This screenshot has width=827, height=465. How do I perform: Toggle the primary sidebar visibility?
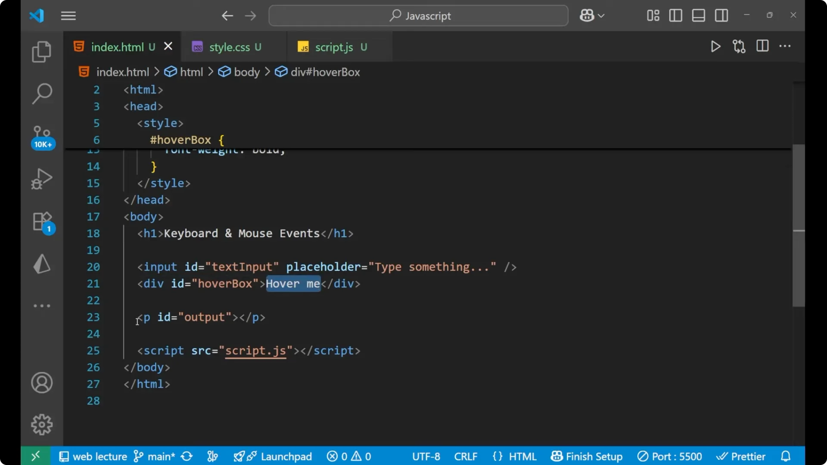point(675,15)
